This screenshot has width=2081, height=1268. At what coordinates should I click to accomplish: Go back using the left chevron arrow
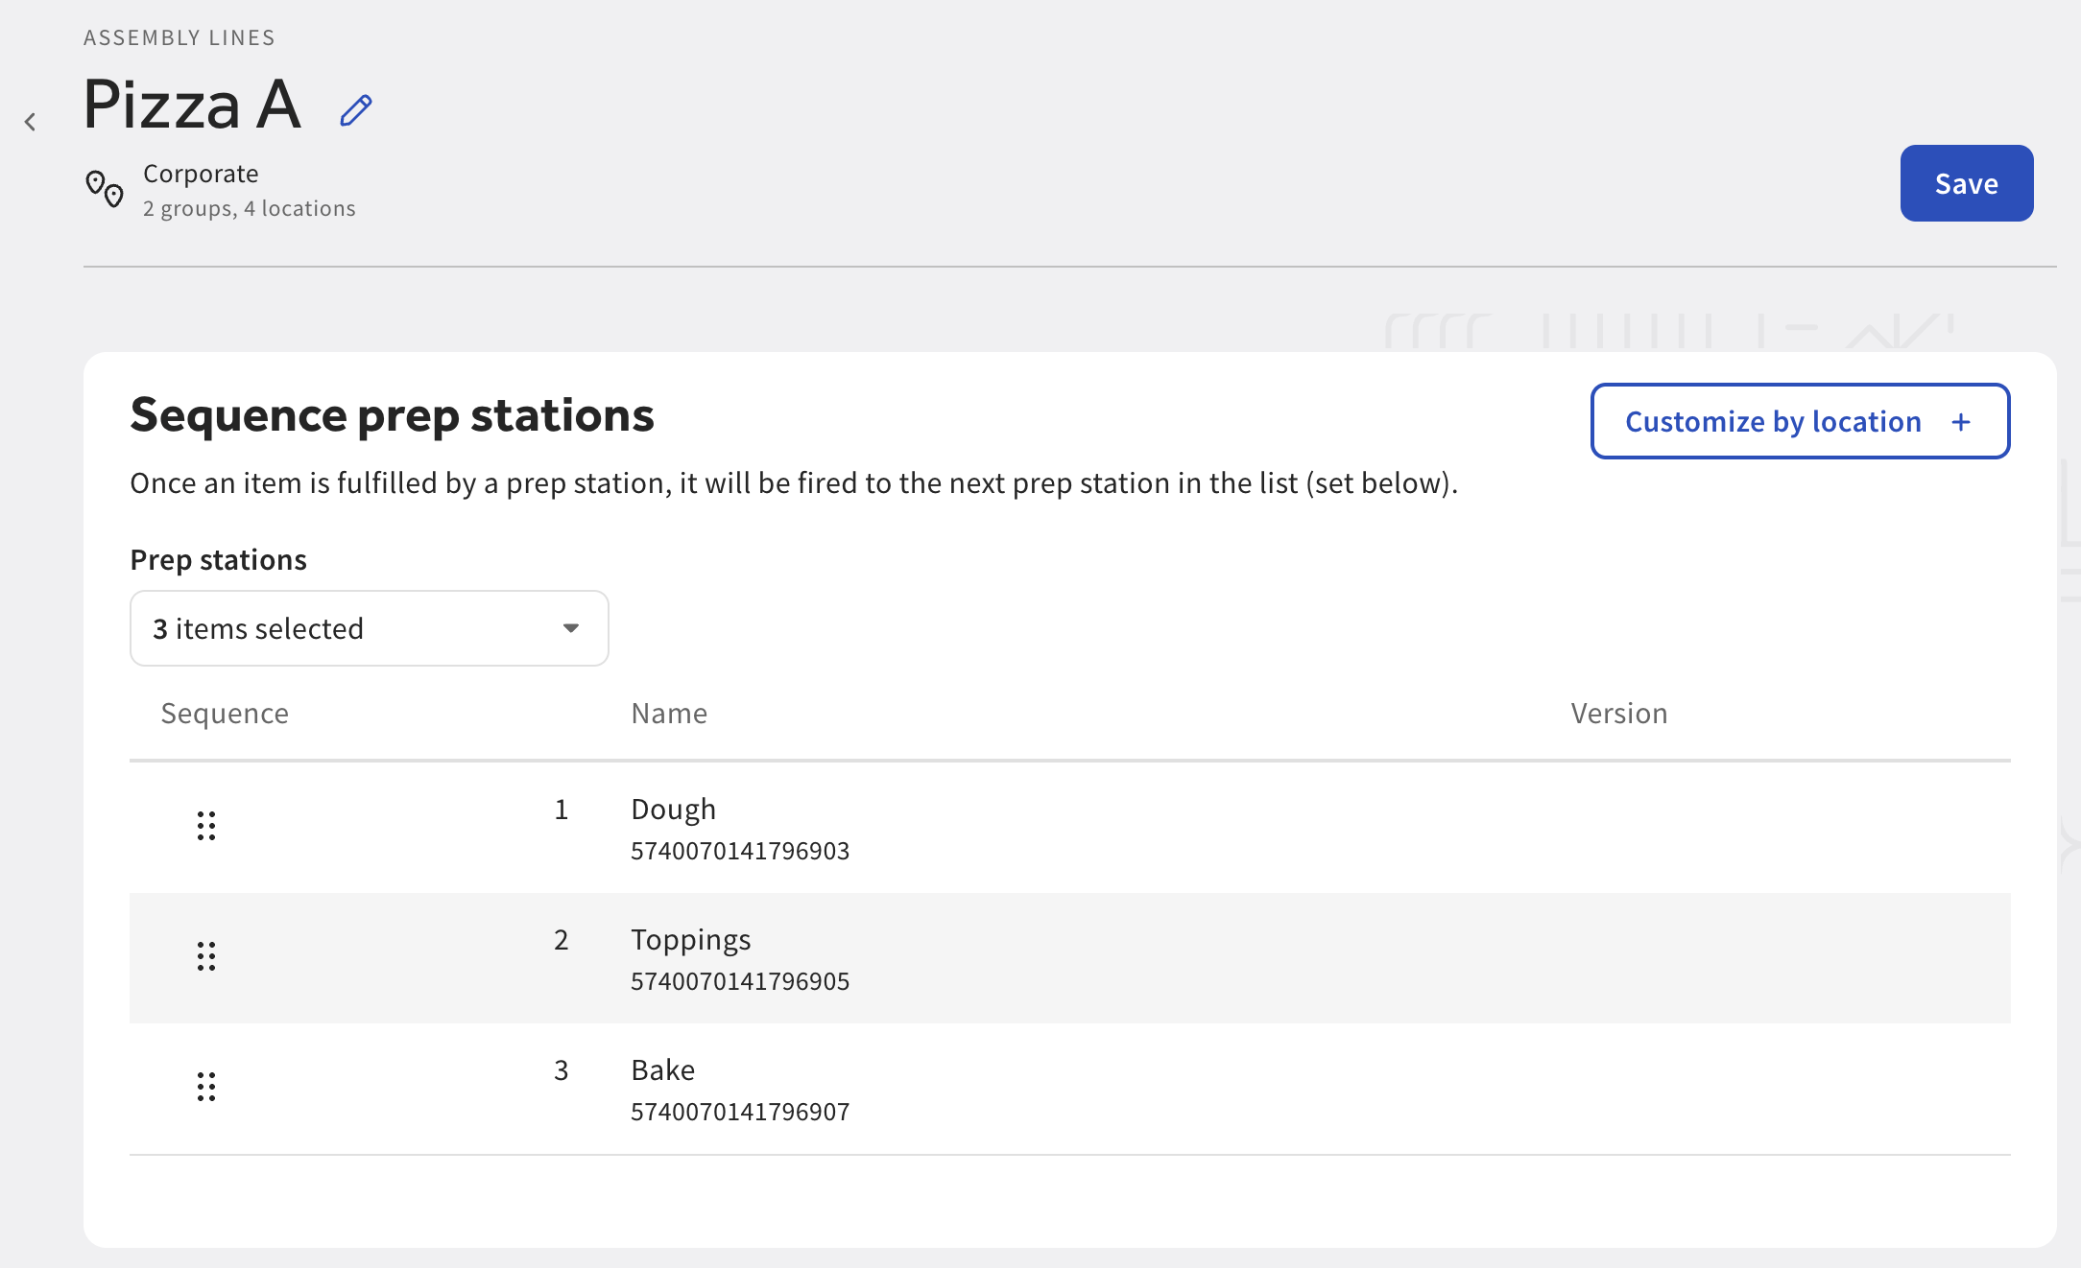coord(31,122)
